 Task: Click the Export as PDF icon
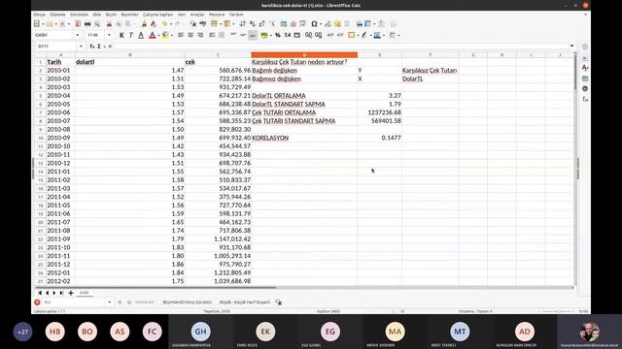pos(78,24)
